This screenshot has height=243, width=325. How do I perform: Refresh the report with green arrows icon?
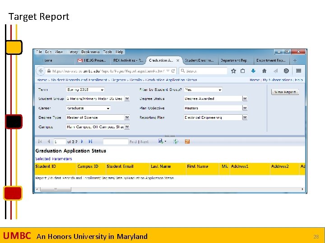click(176, 141)
